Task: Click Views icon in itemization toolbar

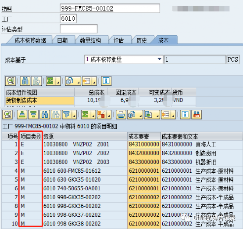Action: click(132, 115)
